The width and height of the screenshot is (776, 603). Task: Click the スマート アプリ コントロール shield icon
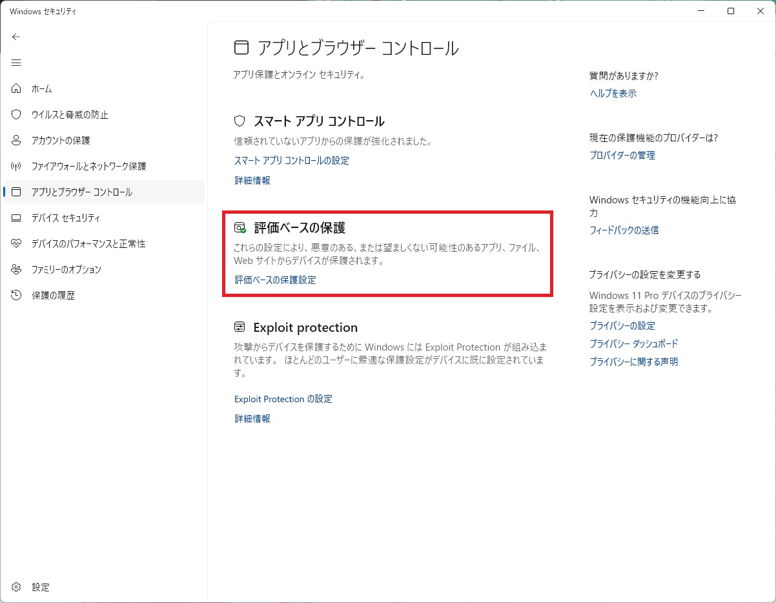(240, 121)
